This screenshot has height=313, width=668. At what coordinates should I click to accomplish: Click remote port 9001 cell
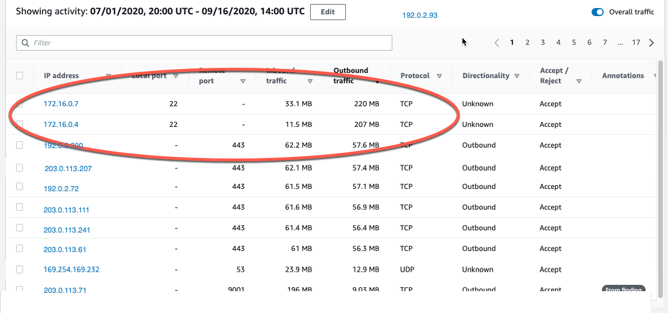pos(237,291)
